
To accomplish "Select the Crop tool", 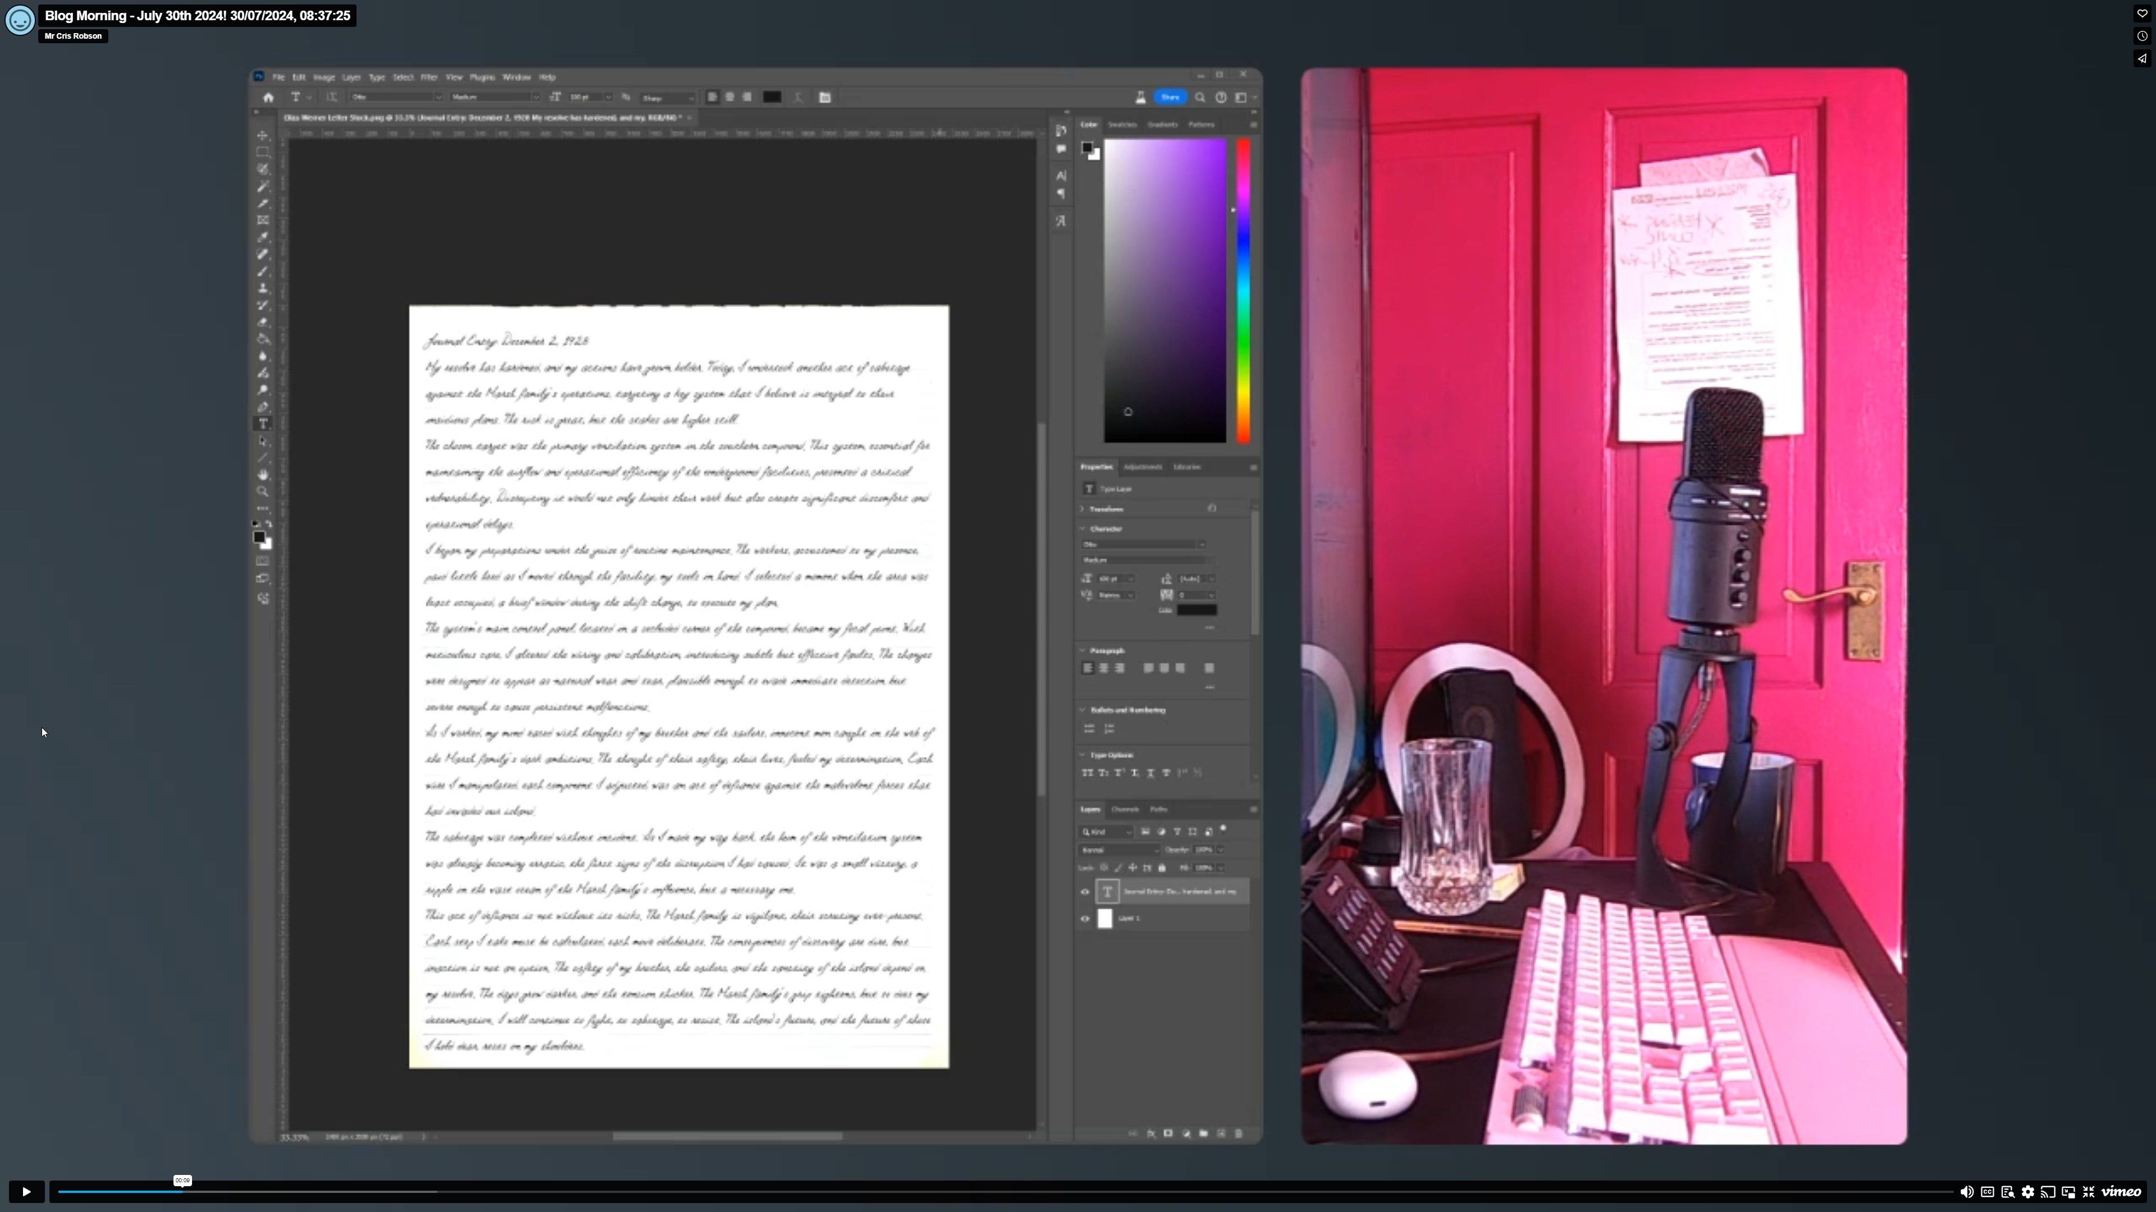I will click(x=263, y=203).
